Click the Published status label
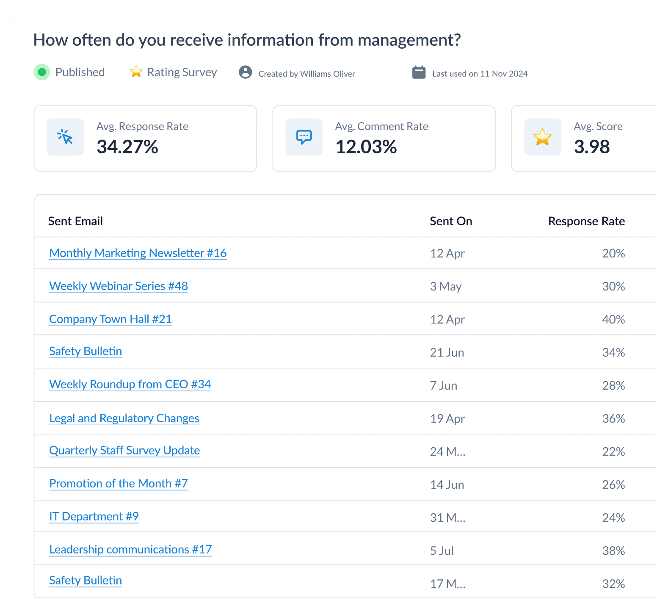This screenshot has width=657, height=598. tap(80, 72)
